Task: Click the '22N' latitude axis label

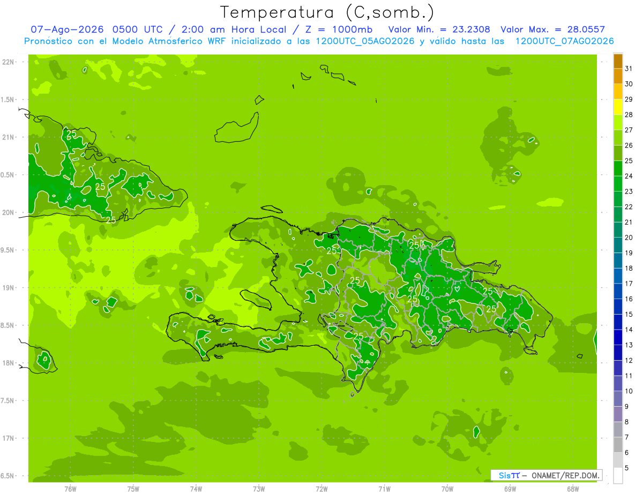Action: click(x=9, y=62)
